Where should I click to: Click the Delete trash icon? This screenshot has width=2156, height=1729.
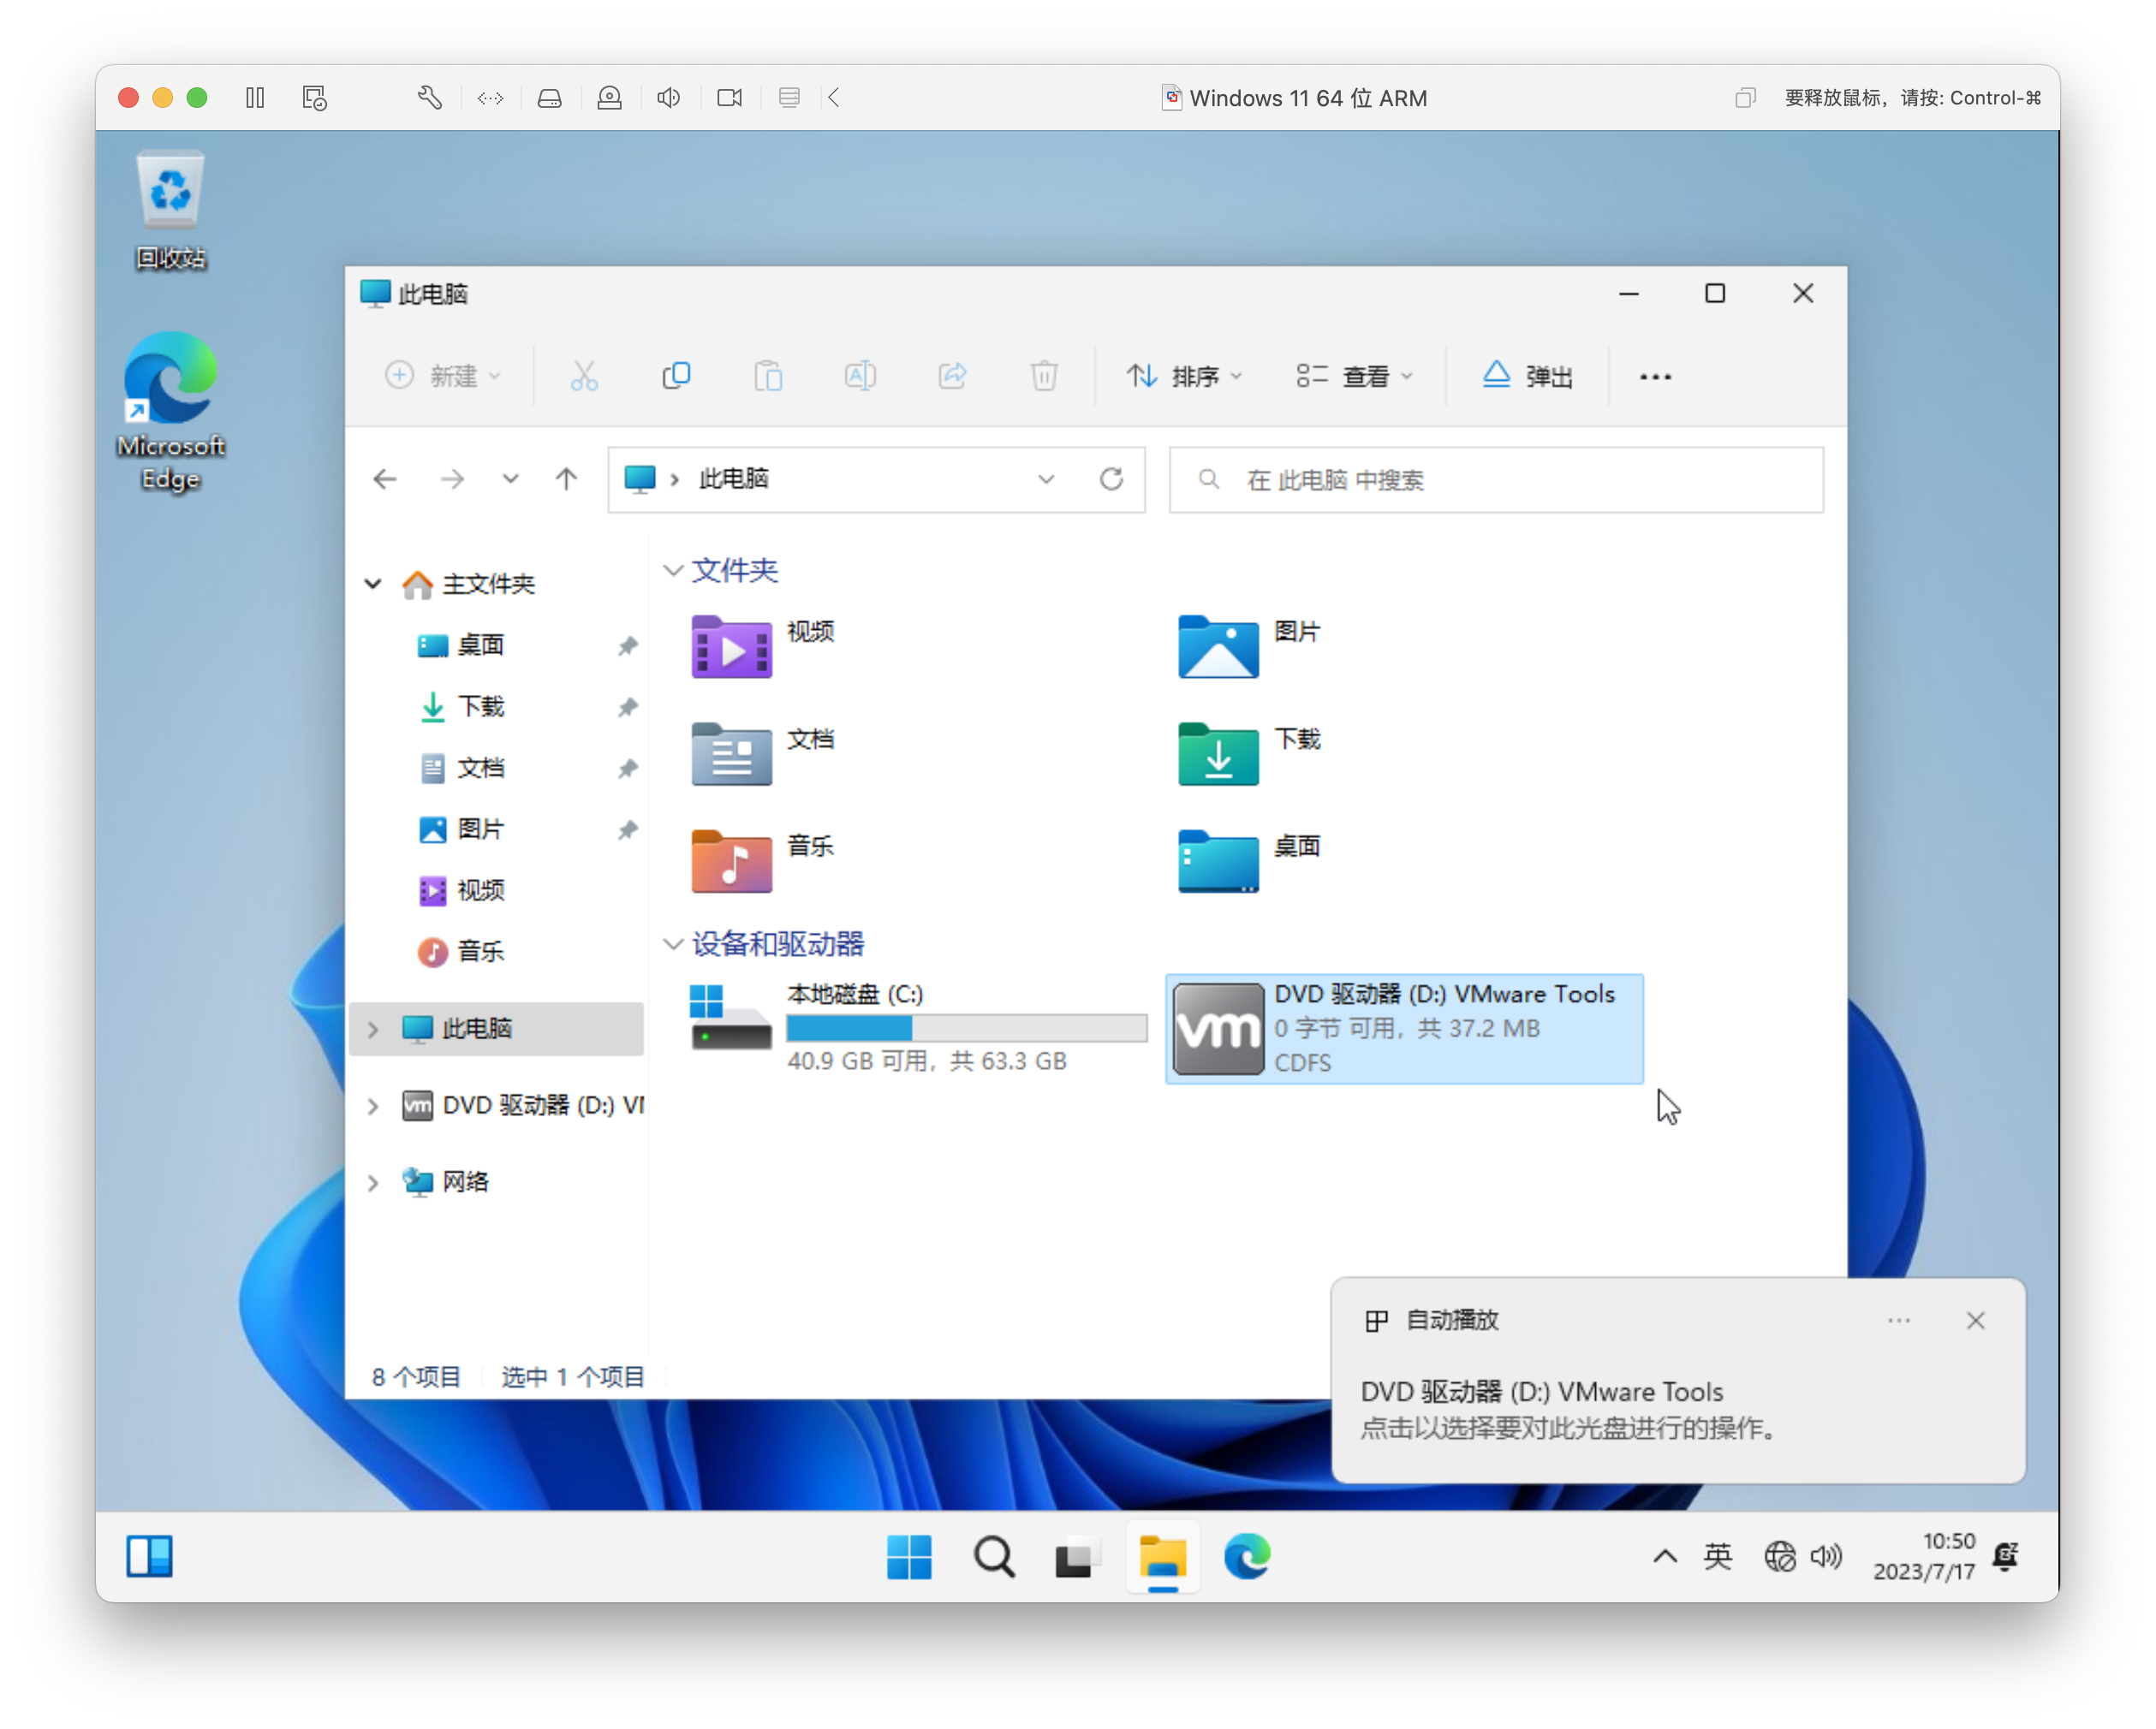tap(1044, 375)
